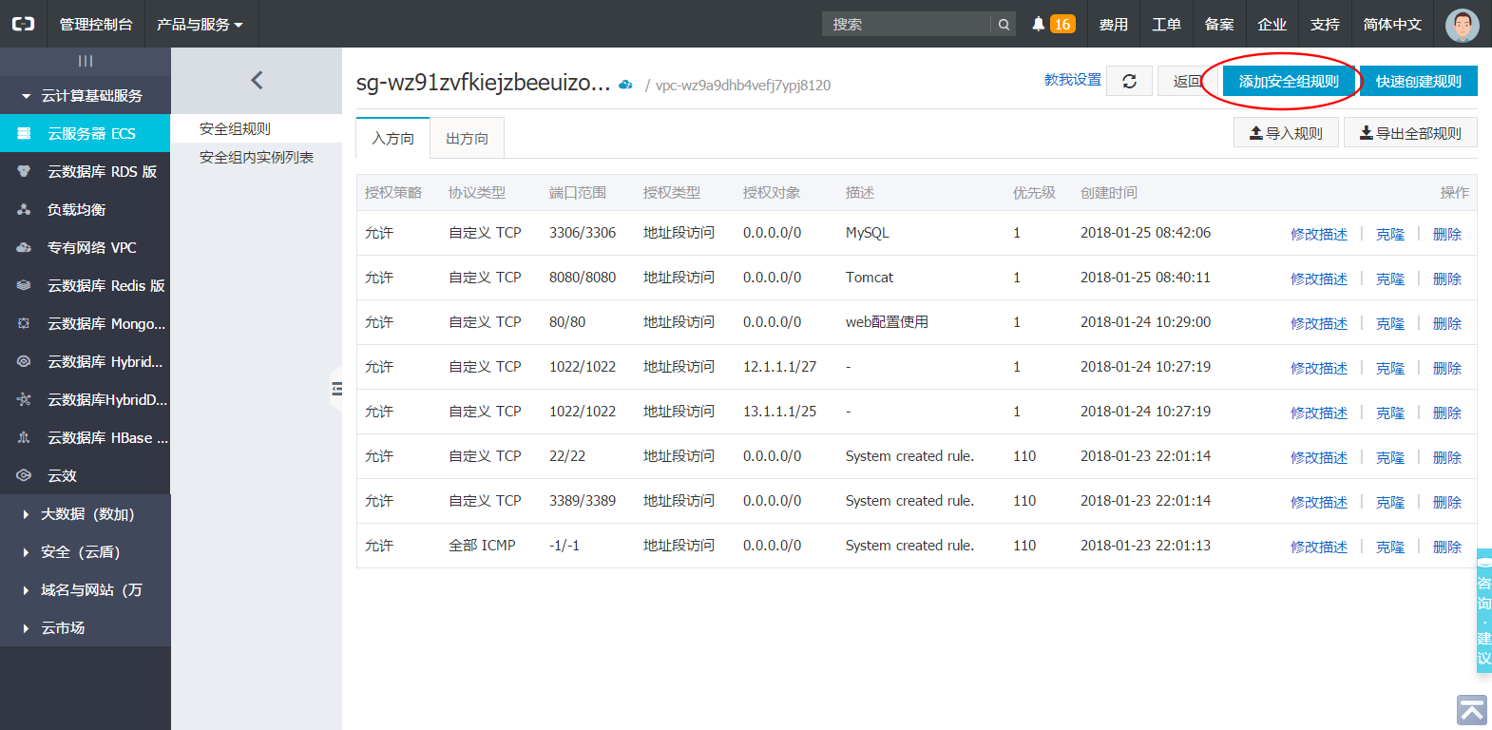Open 咨询·建议 feedback side tab
This screenshot has height=730, width=1492.
(x=1483, y=611)
